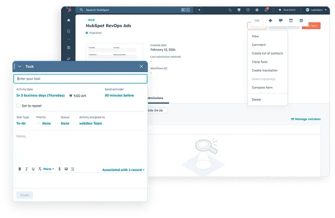Switch to the Submissions tab

(x=156, y=98)
